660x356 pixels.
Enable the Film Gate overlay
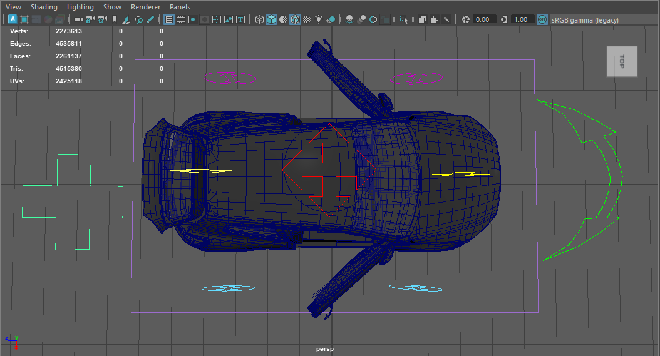point(181,19)
